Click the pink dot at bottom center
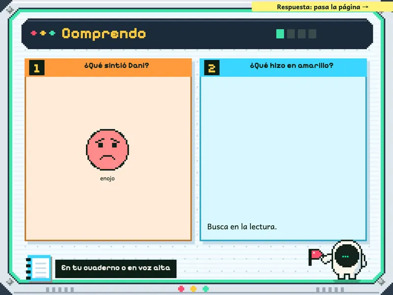Screen dimensions: 393x295 click(181, 289)
